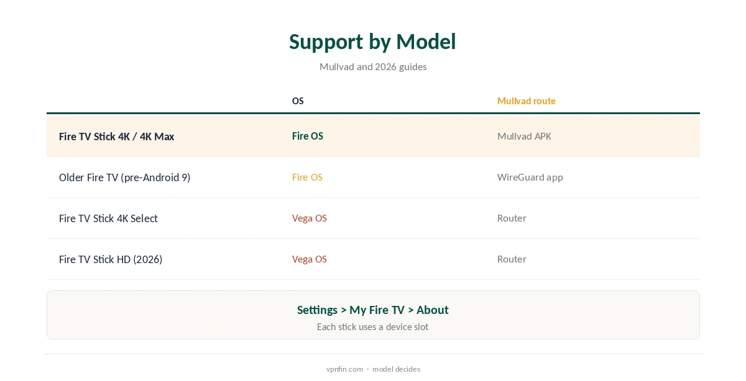Click the 'vpnfin.com · model decides' footer
Viewport: 746px width, 381px height.
373,369
